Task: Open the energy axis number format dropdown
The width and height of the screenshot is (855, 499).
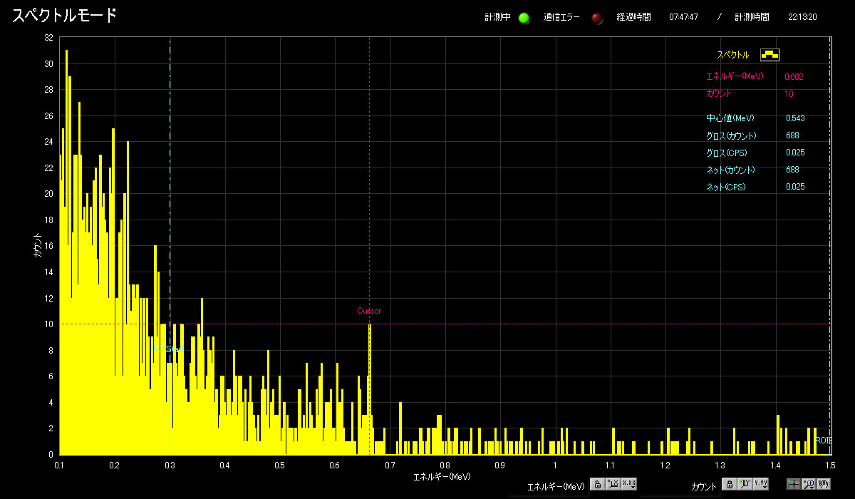Action: coord(629,485)
